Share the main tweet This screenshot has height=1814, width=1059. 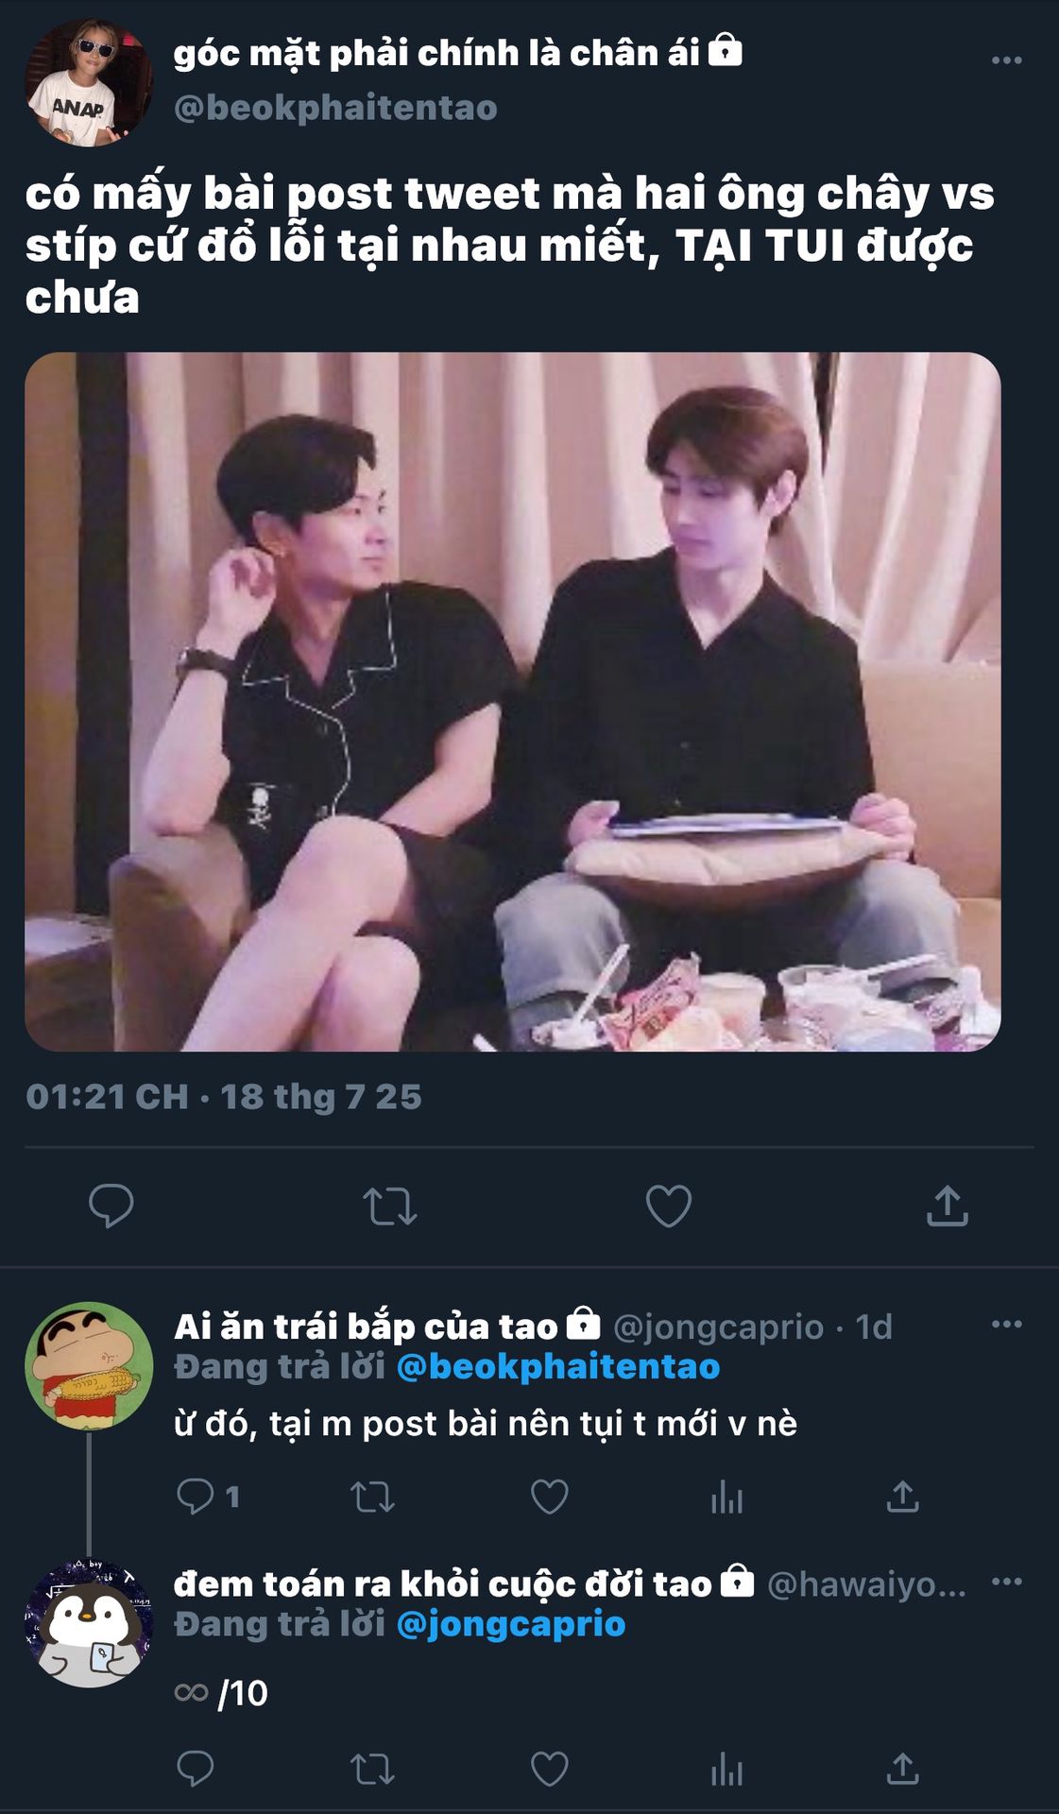(947, 1206)
